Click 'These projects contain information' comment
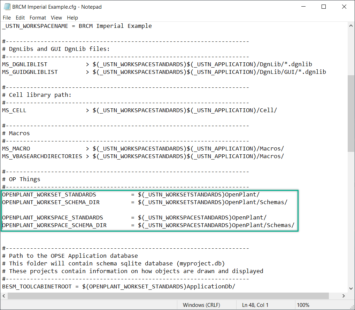The image size is (355, 310). tap(133, 271)
